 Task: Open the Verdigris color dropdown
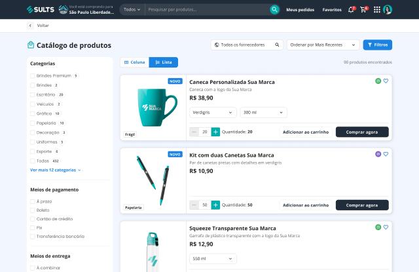click(x=213, y=113)
